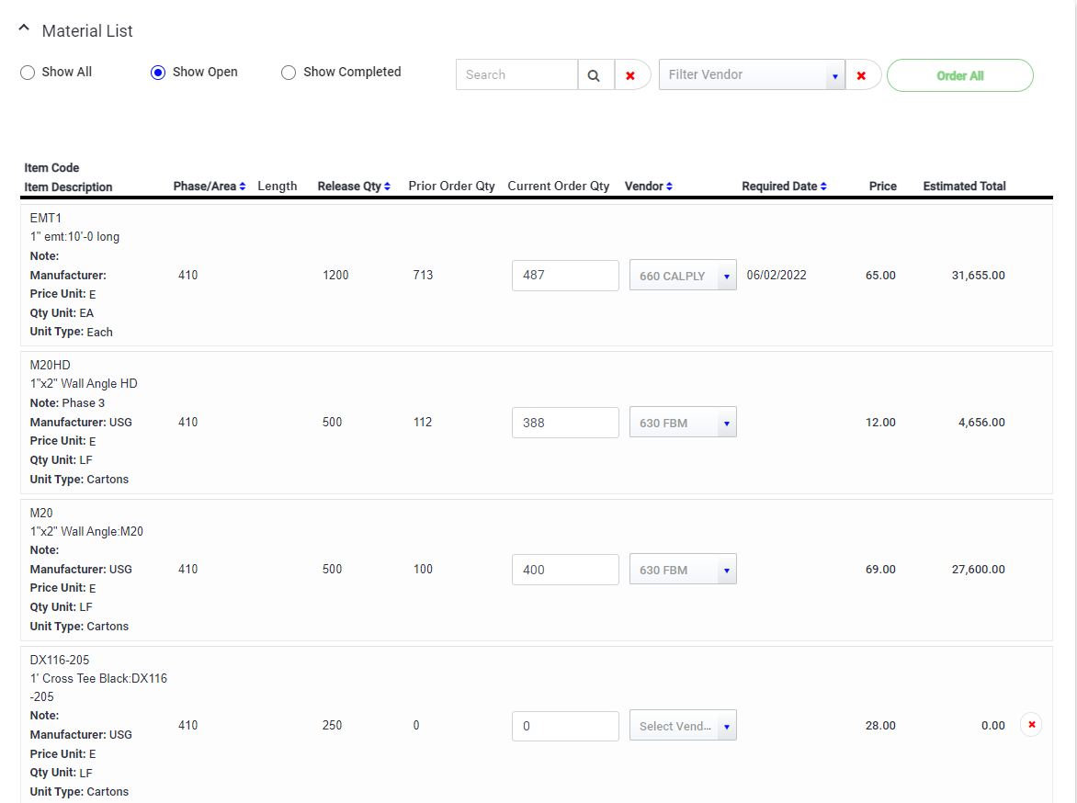Click description 1"x2" Wall Angle:M20
Viewport: 1077px width, 803px height.
click(x=86, y=532)
